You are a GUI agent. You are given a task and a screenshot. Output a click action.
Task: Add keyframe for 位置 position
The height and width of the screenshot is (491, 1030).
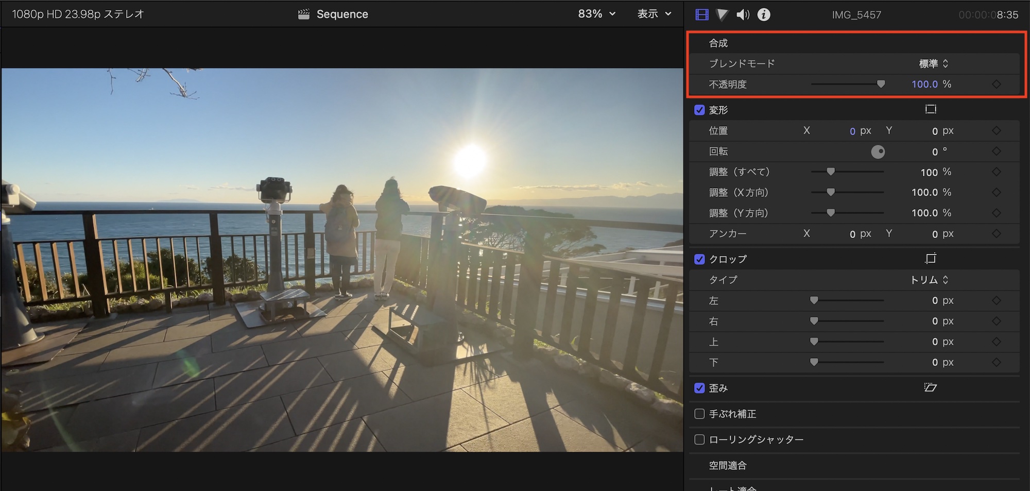[997, 130]
